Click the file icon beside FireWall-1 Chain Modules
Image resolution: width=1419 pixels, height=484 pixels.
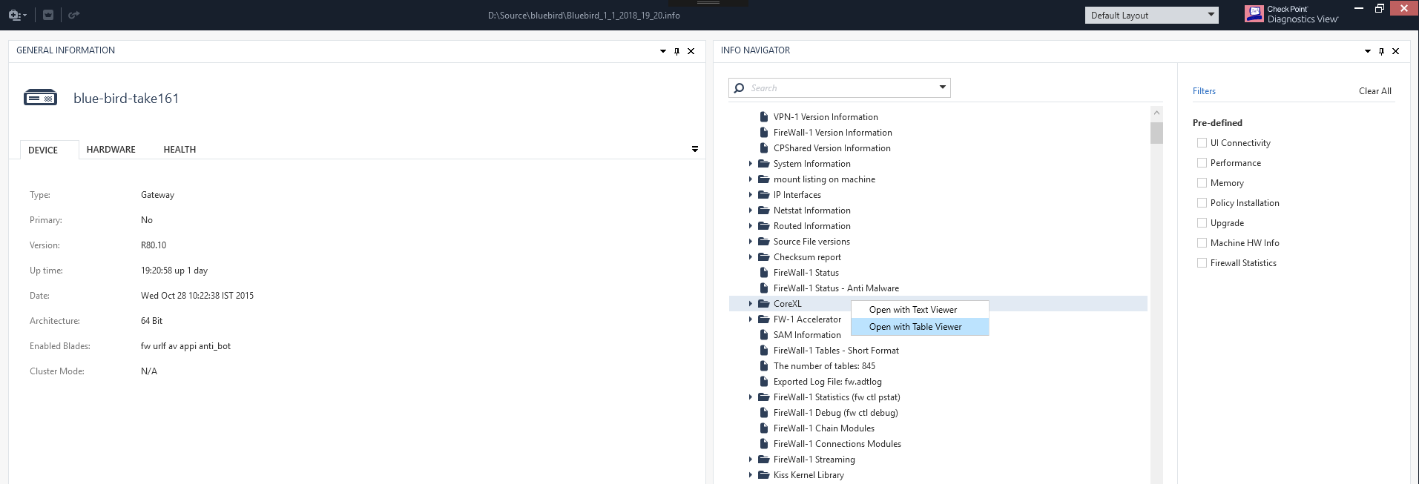(x=763, y=428)
